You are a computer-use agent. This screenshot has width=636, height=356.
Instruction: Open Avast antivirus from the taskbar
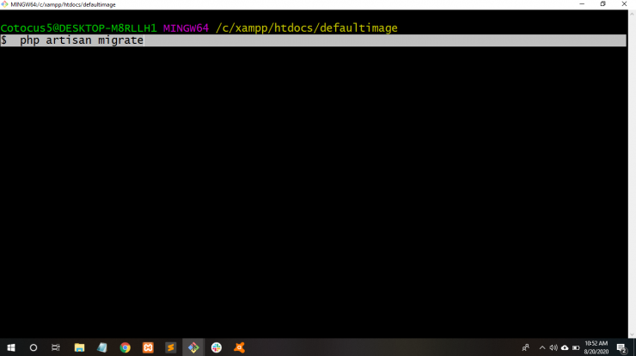pyautogui.click(x=239, y=347)
